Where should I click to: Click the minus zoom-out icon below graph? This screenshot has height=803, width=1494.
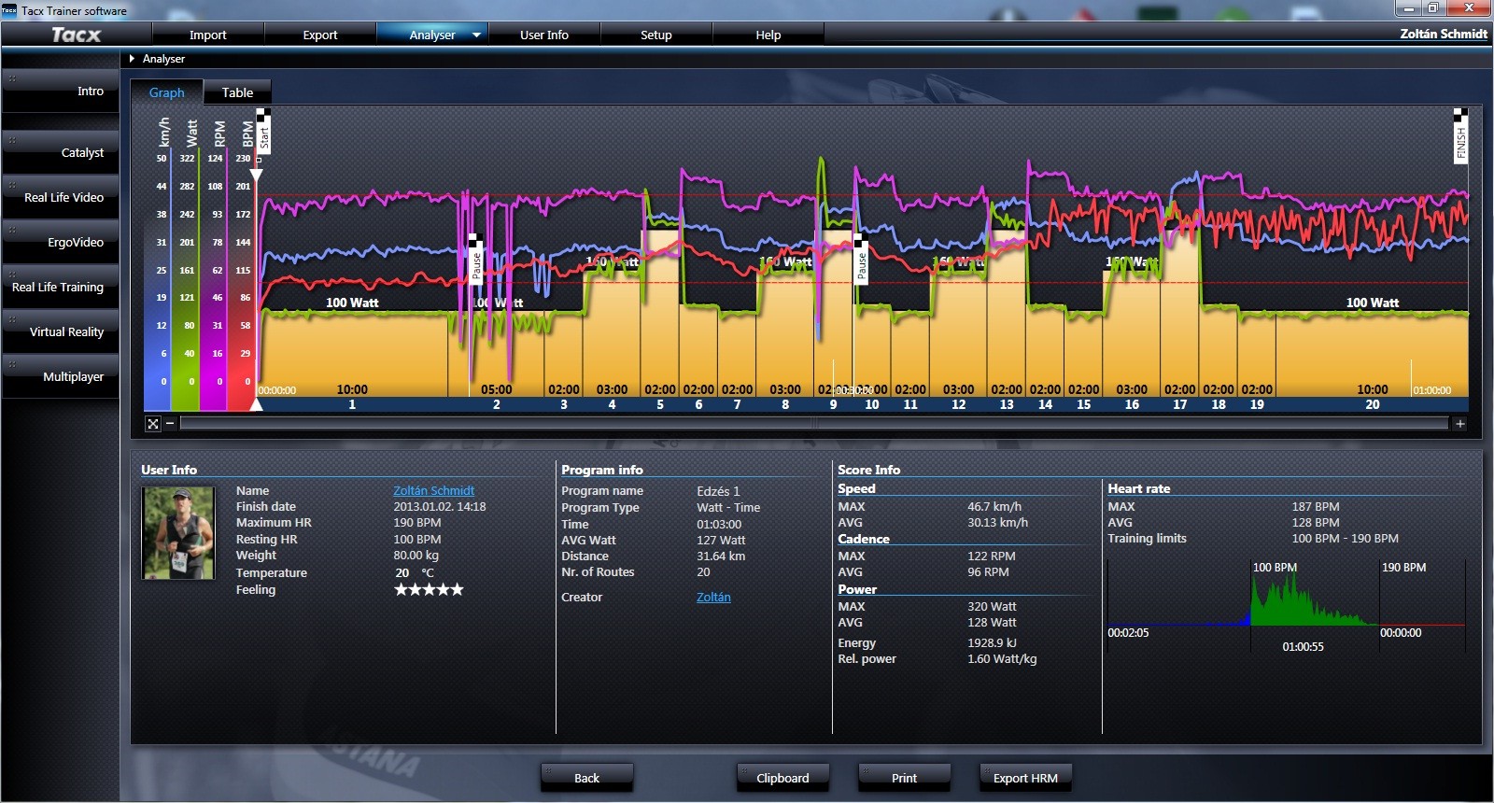coord(170,424)
